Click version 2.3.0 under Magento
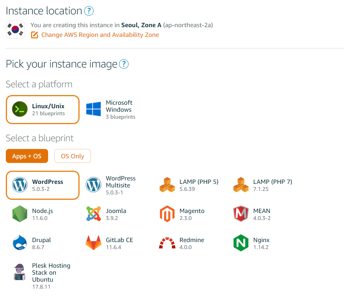 pyautogui.click(x=185, y=218)
